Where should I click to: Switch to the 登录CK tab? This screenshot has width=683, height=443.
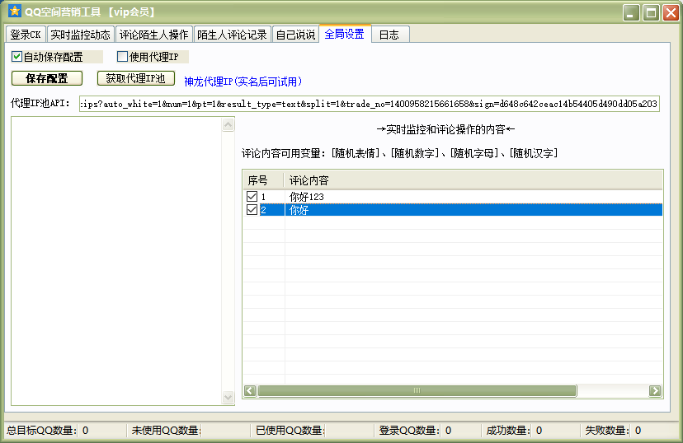tap(26, 35)
